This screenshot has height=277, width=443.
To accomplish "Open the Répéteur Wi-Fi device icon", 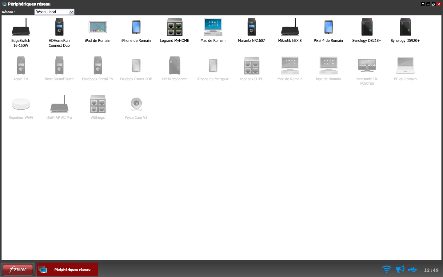I will pos(21,104).
